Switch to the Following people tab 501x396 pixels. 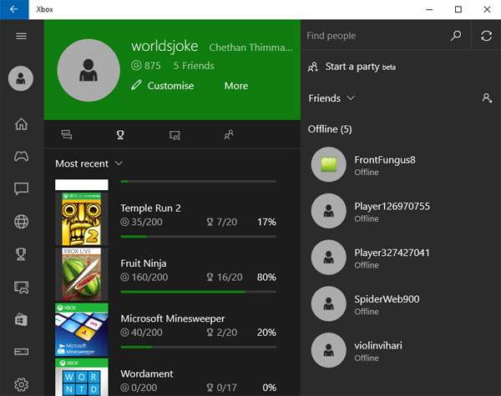click(229, 135)
